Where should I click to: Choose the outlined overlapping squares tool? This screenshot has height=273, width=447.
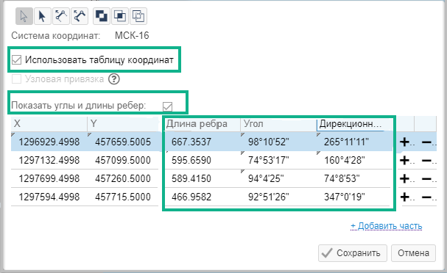click(x=138, y=16)
